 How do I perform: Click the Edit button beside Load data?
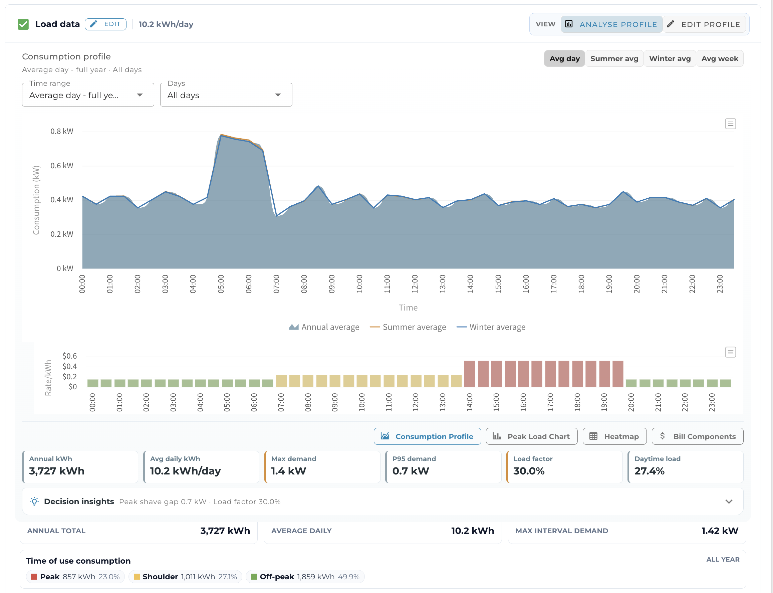click(105, 24)
